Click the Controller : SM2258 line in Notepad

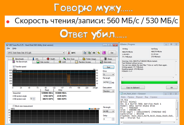click(x=132, y=114)
